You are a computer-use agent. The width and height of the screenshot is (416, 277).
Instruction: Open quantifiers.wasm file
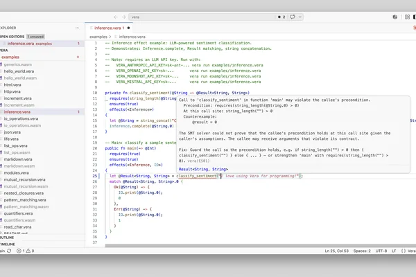click(x=19, y=220)
